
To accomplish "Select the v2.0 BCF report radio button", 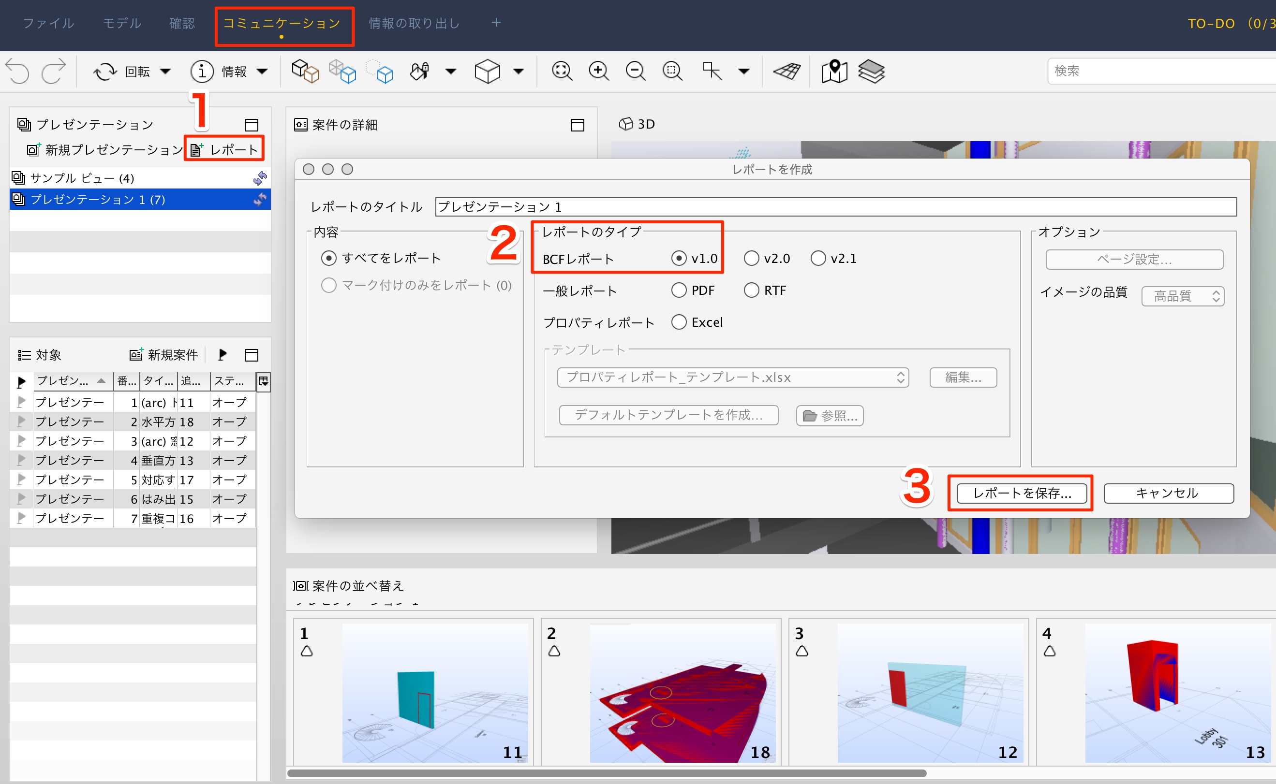I will pyautogui.click(x=751, y=258).
